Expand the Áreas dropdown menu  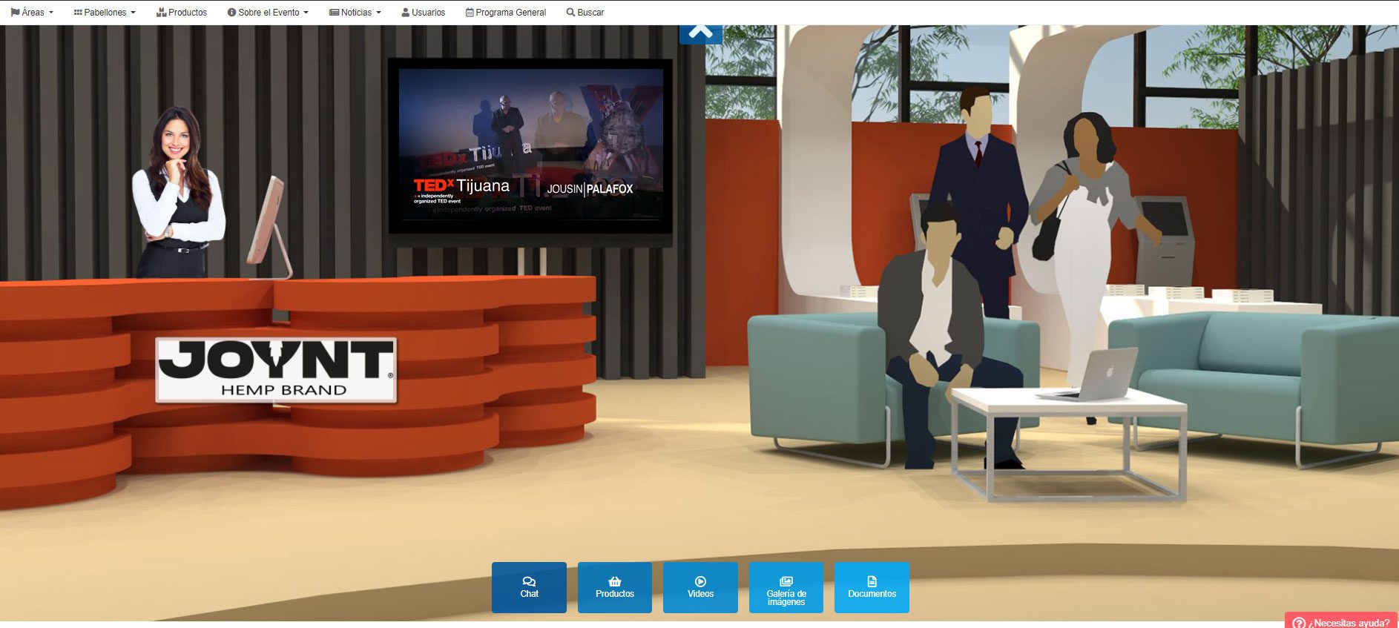(x=33, y=13)
